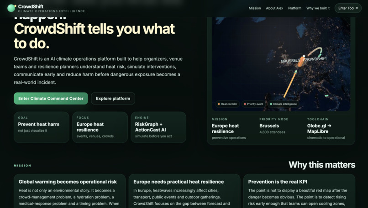Click 'CrowdShift tells you what to do' headline
The width and height of the screenshot is (368, 208).
point(94,36)
